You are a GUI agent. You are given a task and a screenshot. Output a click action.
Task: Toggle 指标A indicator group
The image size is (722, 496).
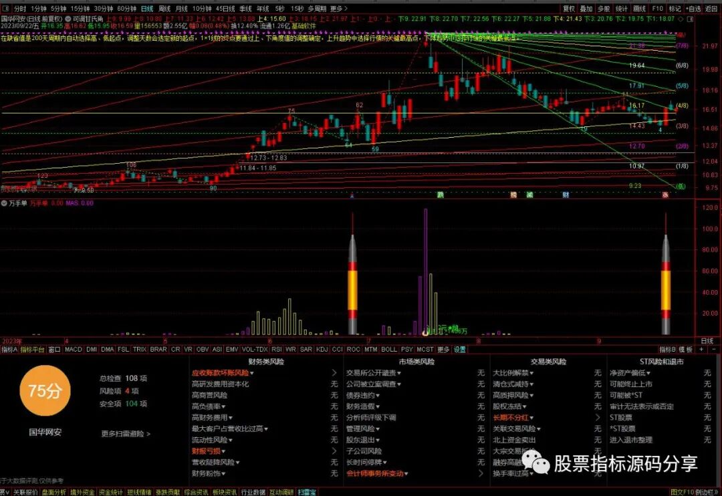tap(9, 350)
